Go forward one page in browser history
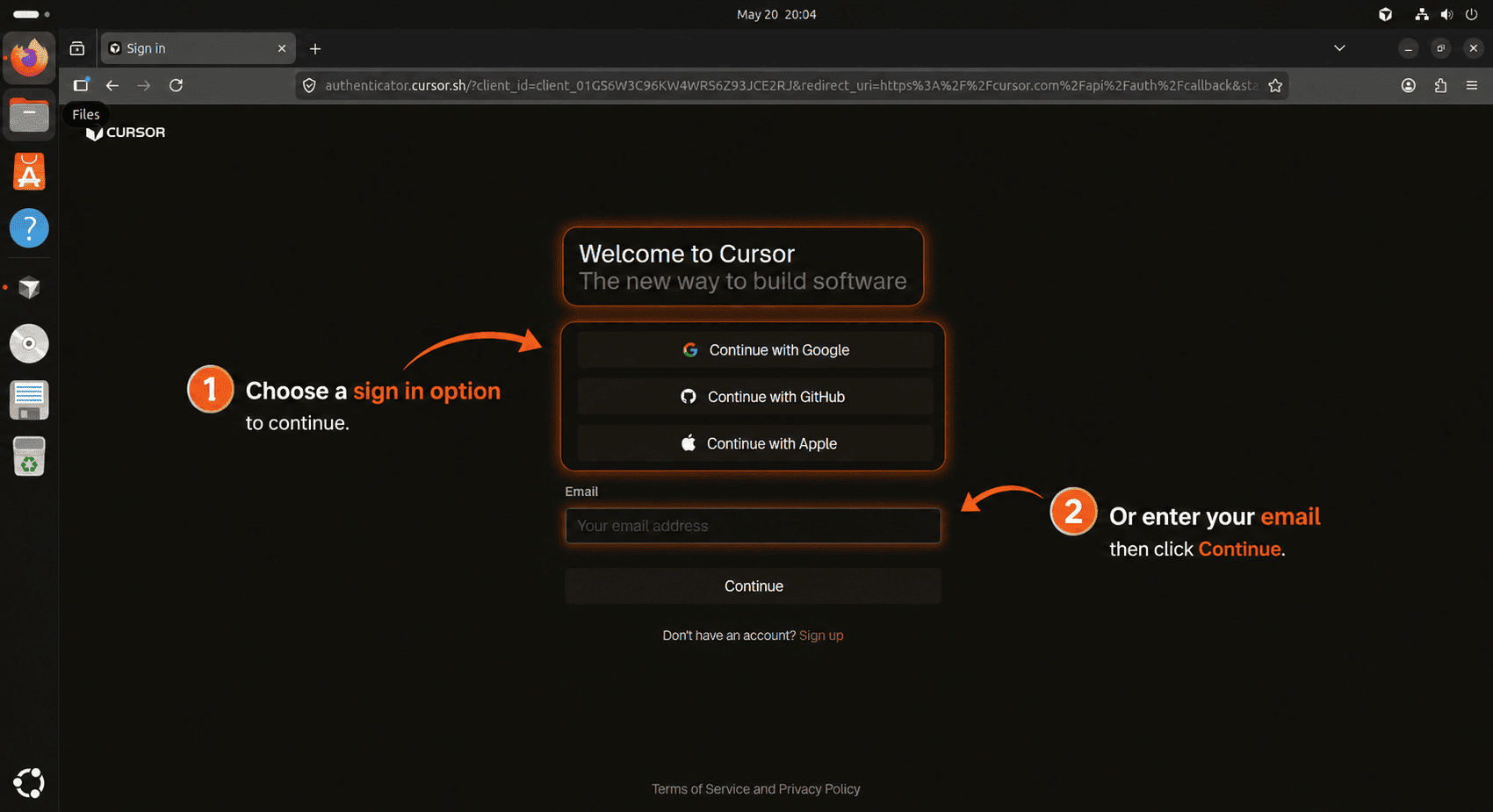This screenshot has height=812, width=1493. coord(144,85)
